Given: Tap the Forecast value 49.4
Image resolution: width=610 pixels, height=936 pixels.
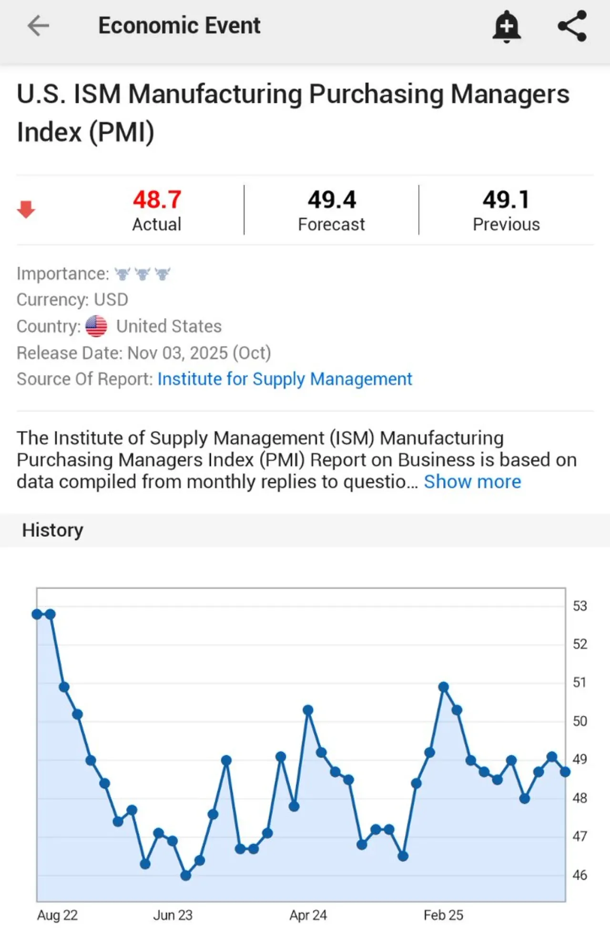Looking at the screenshot, I should [x=332, y=200].
